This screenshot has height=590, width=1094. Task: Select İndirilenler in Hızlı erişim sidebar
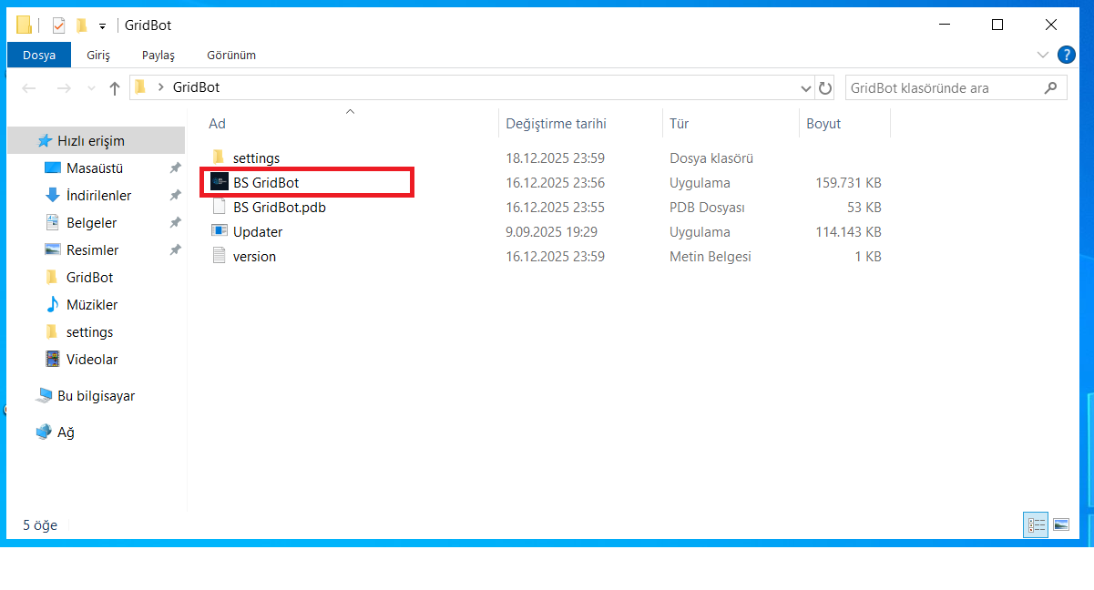click(x=98, y=196)
